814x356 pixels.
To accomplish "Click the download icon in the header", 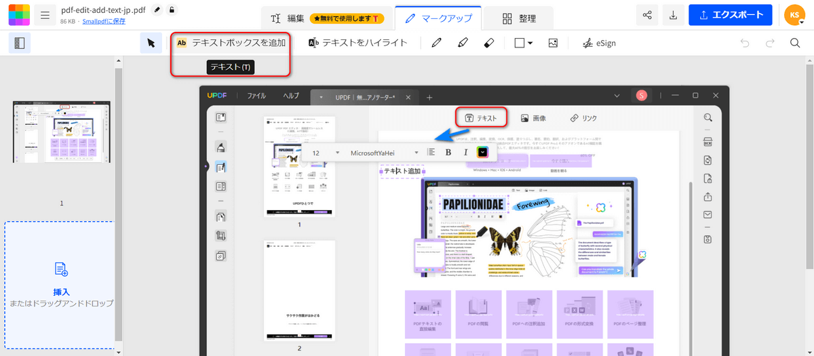I will tap(672, 15).
